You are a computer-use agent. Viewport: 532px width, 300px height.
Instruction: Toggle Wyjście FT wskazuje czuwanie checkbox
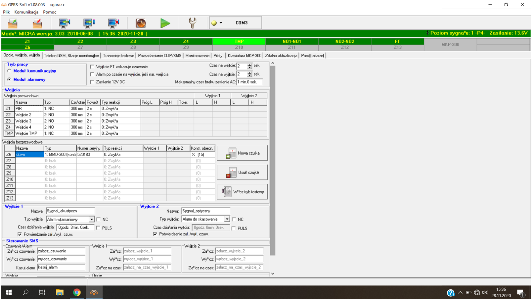92,67
